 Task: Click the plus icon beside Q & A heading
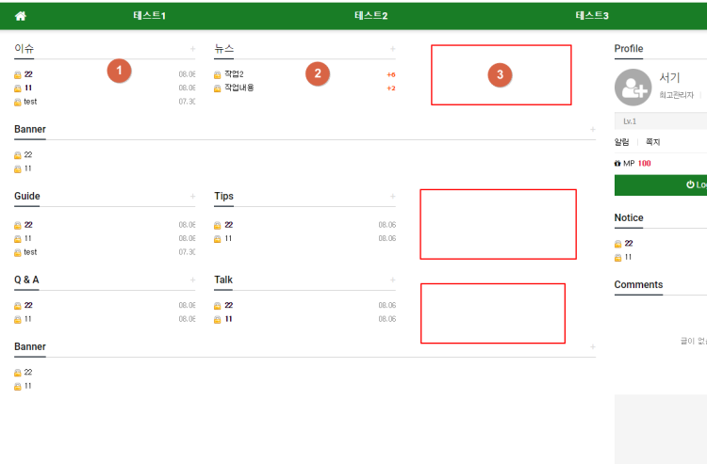(x=192, y=280)
